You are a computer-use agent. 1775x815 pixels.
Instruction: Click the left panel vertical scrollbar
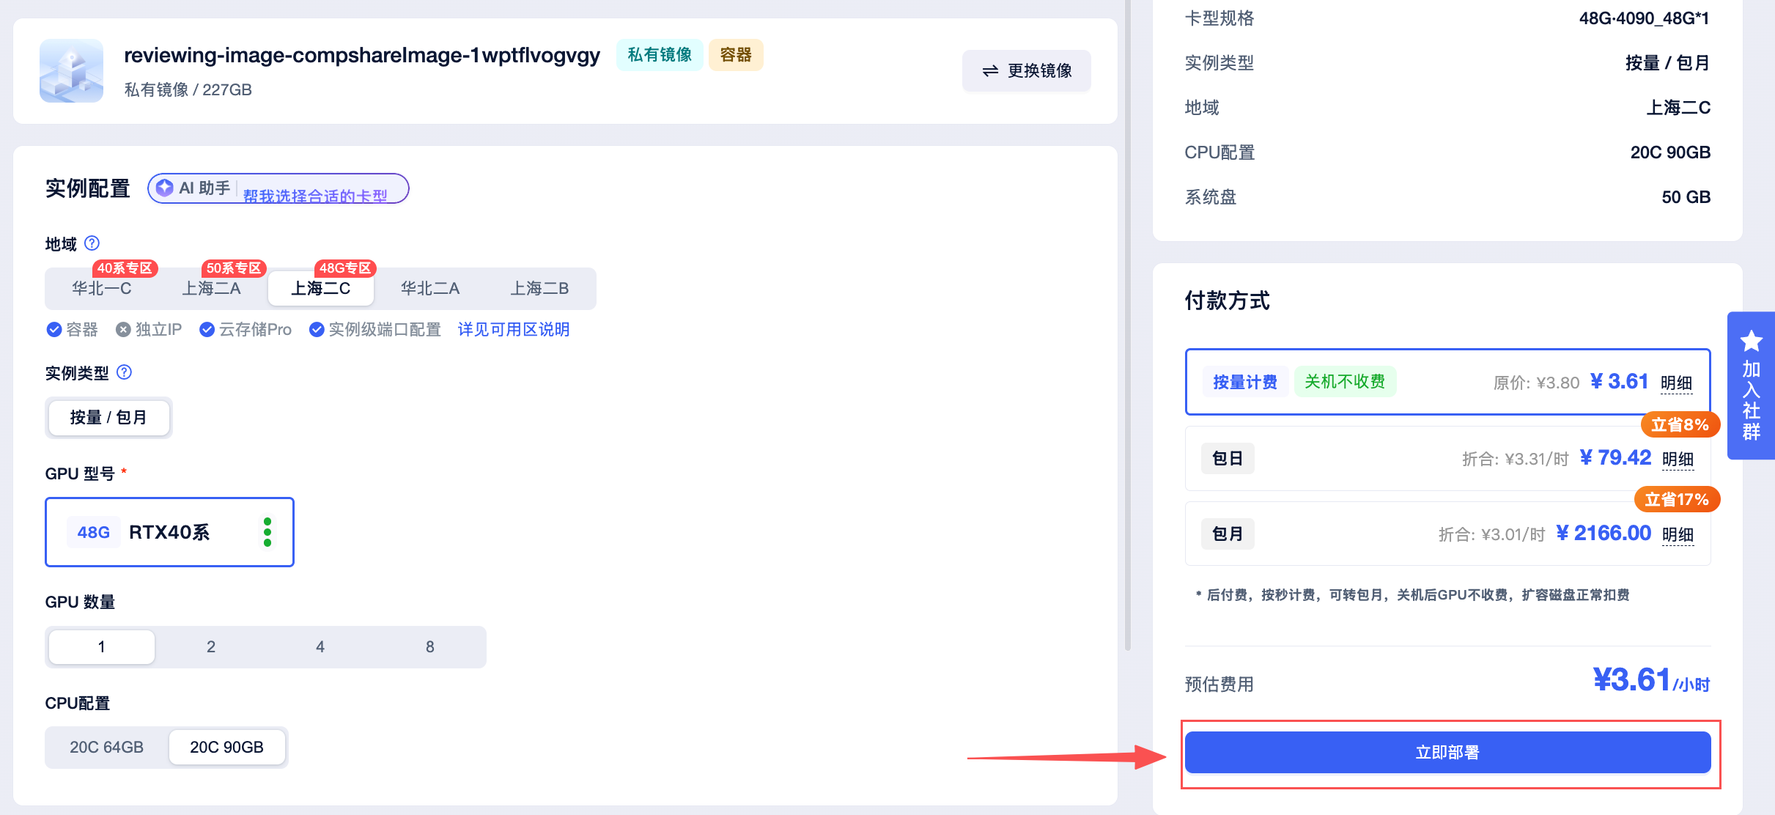click(x=1128, y=325)
